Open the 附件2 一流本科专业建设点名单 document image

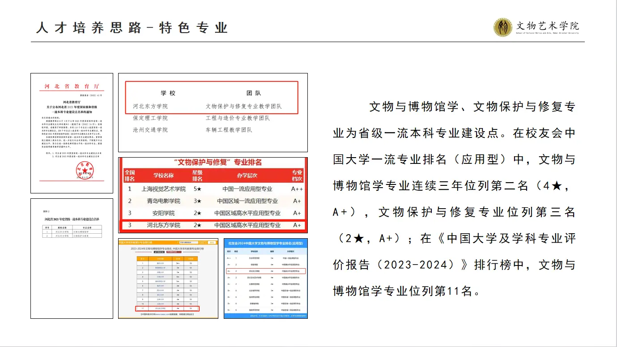[x=72, y=258]
